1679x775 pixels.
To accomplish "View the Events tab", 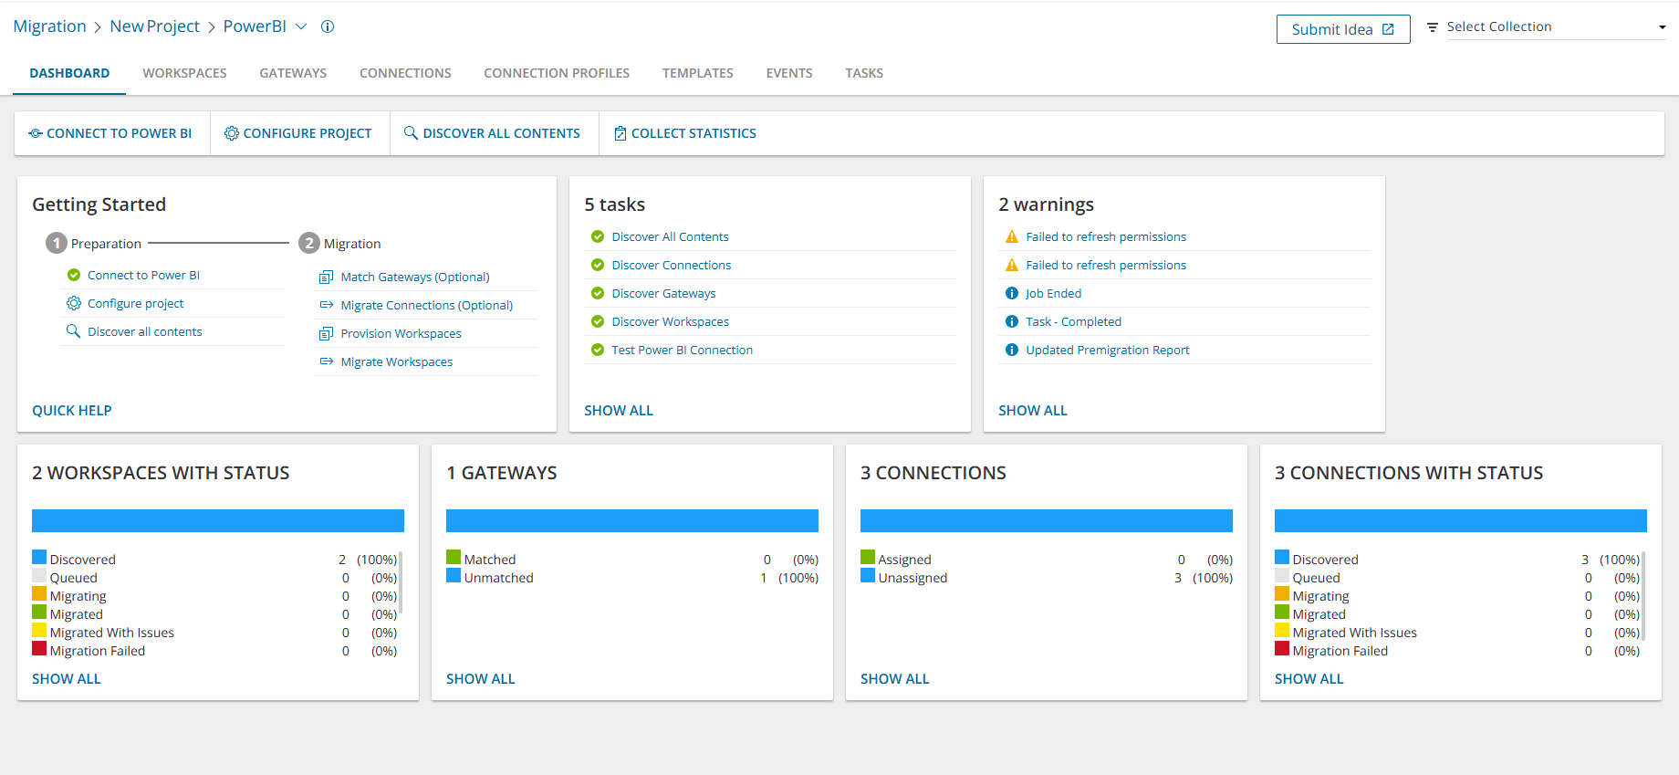I will pyautogui.click(x=789, y=73).
